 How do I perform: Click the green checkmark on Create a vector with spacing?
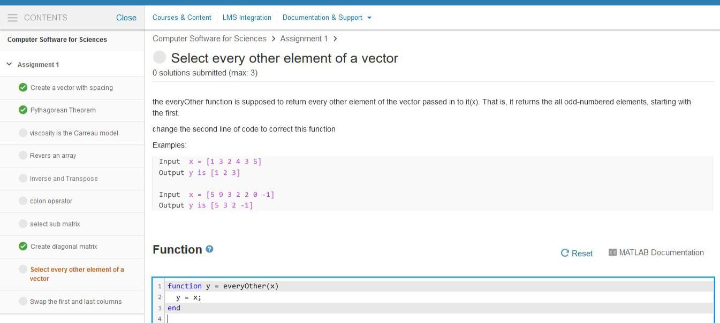pos(23,87)
